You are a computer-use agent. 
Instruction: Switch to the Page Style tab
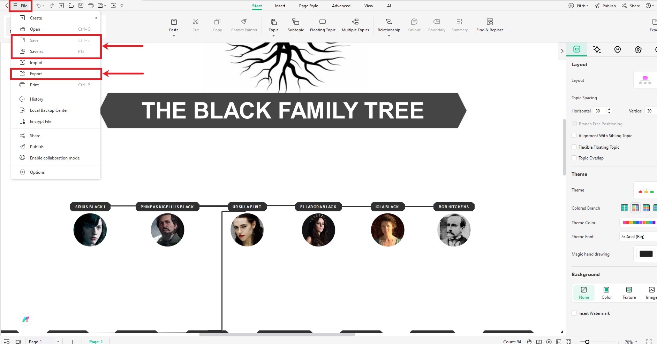309,6
